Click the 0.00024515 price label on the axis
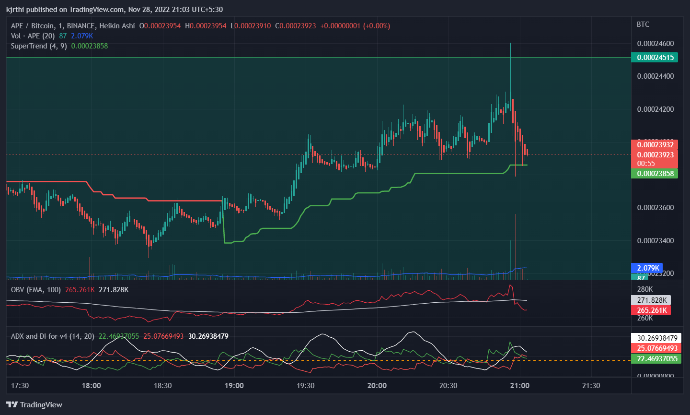This screenshot has height=415, width=690. click(655, 58)
